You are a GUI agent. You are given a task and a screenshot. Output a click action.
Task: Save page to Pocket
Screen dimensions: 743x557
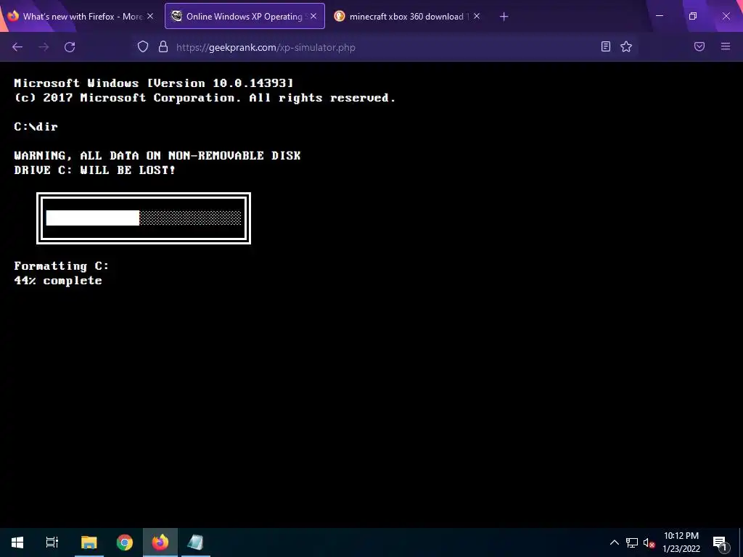pyautogui.click(x=699, y=46)
